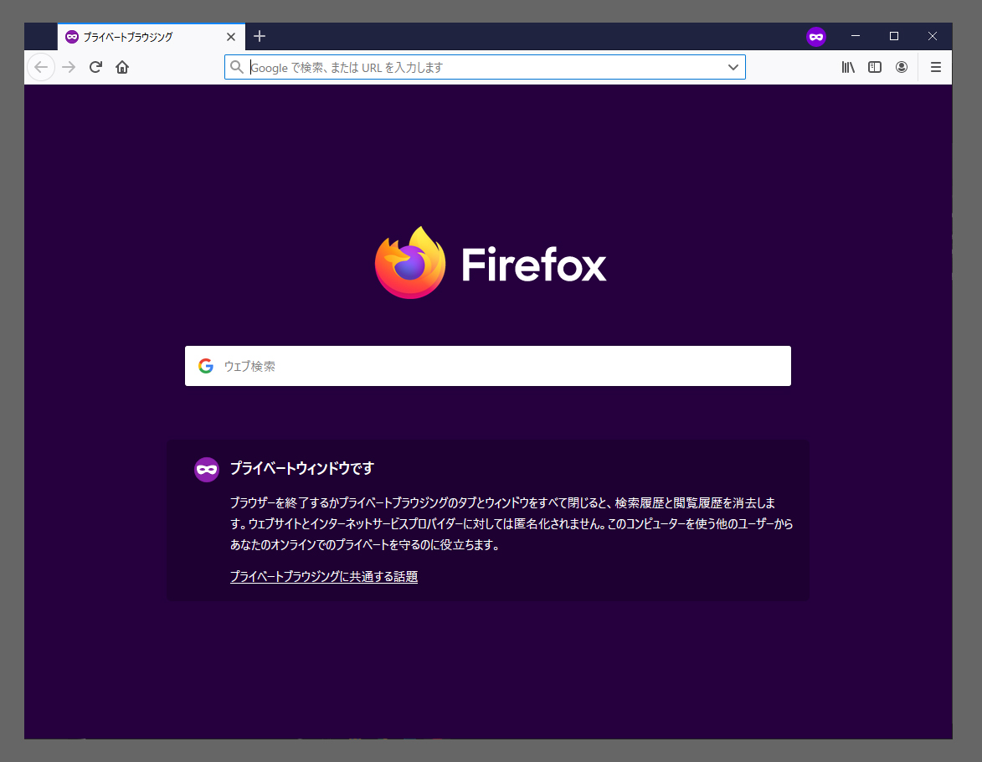The height and width of the screenshot is (762, 982).
Task: Click the magnifier icon in the address bar
Action: pyautogui.click(x=236, y=67)
